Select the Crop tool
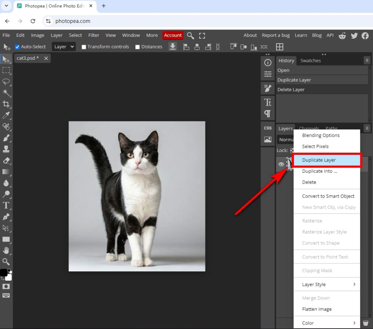Viewport: 373px width, 329px height. (6, 105)
